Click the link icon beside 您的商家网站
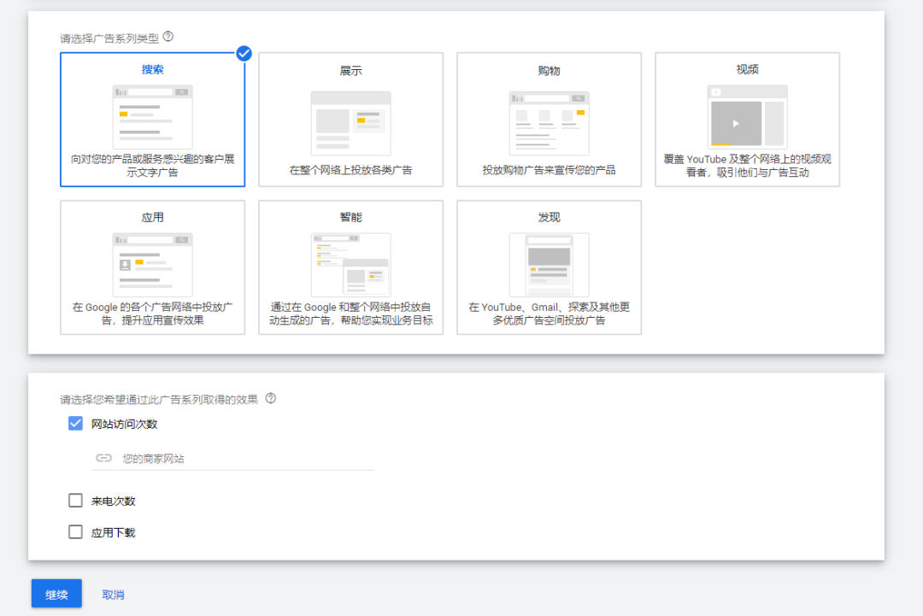 click(103, 458)
